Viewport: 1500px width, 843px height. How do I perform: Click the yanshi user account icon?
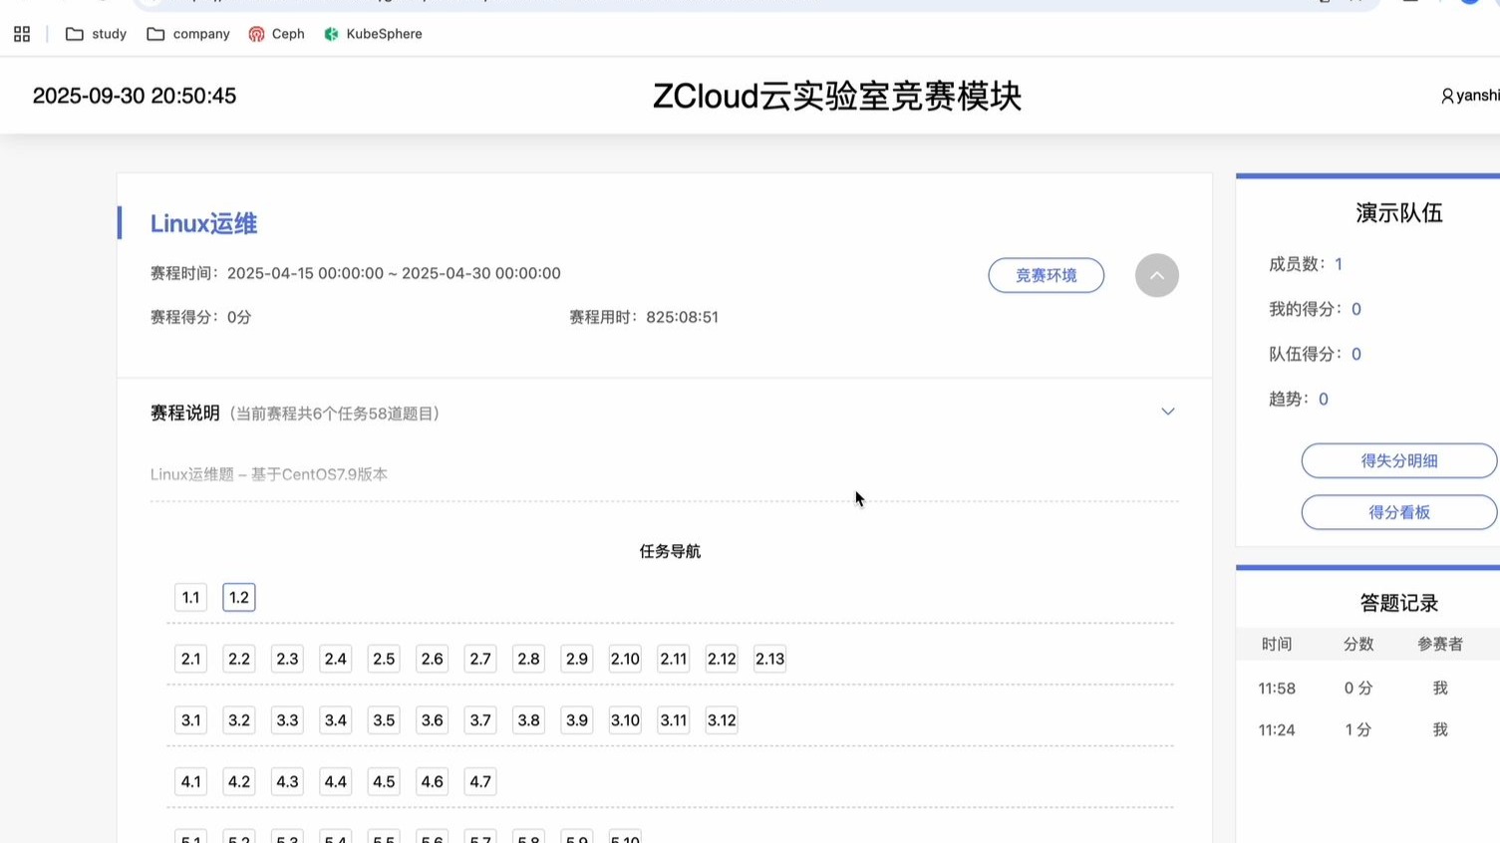(x=1447, y=96)
